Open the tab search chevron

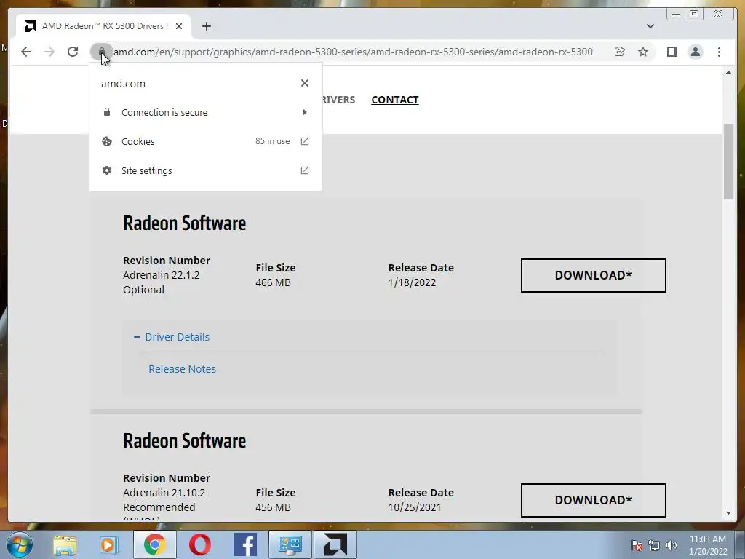[650, 26]
